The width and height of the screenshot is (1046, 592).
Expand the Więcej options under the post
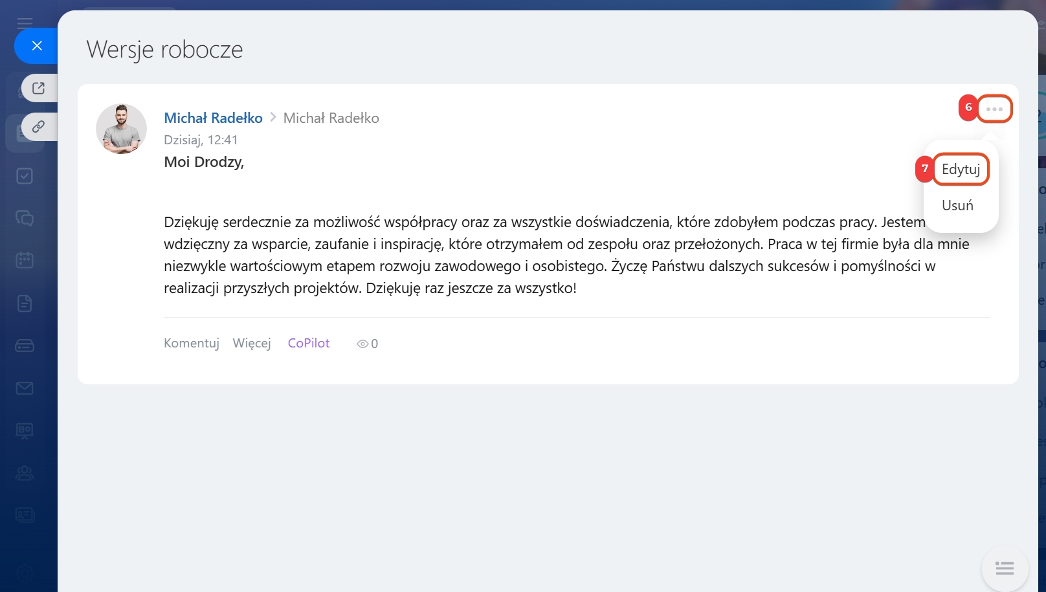coord(252,344)
